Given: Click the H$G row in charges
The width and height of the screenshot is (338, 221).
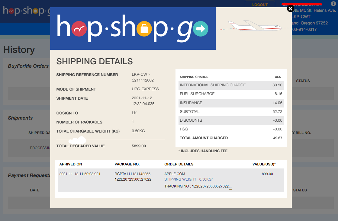Looking at the screenshot, I should tap(231, 129).
